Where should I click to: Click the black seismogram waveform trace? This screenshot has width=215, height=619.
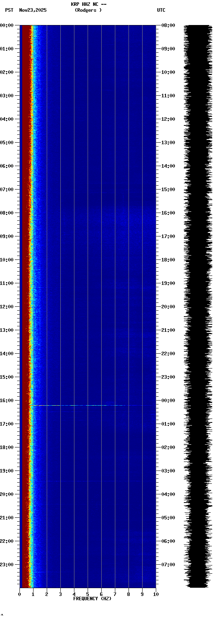pos(198,306)
